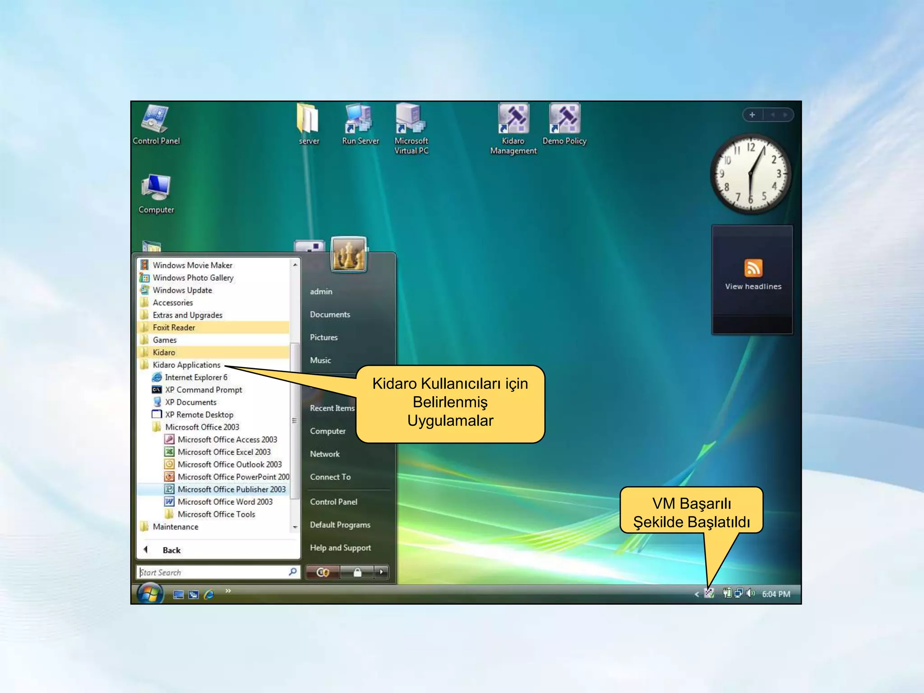This screenshot has height=693, width=924.
Task: Click the analog clock gadget
Action: [x=751, y=174]
